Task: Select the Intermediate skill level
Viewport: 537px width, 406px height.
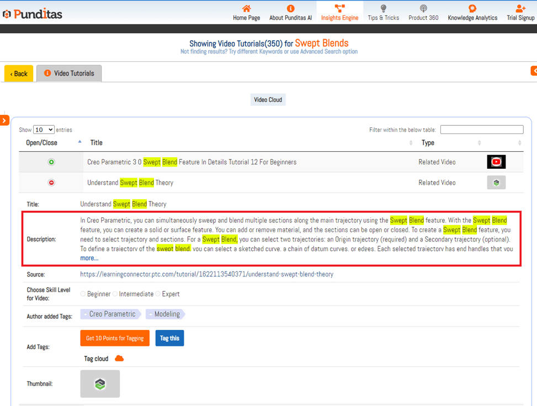Action: pyautogui.click(x=115, y=294)
